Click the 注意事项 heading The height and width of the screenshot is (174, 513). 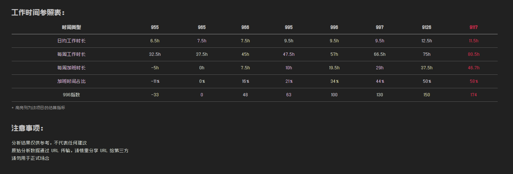point(28,128)
